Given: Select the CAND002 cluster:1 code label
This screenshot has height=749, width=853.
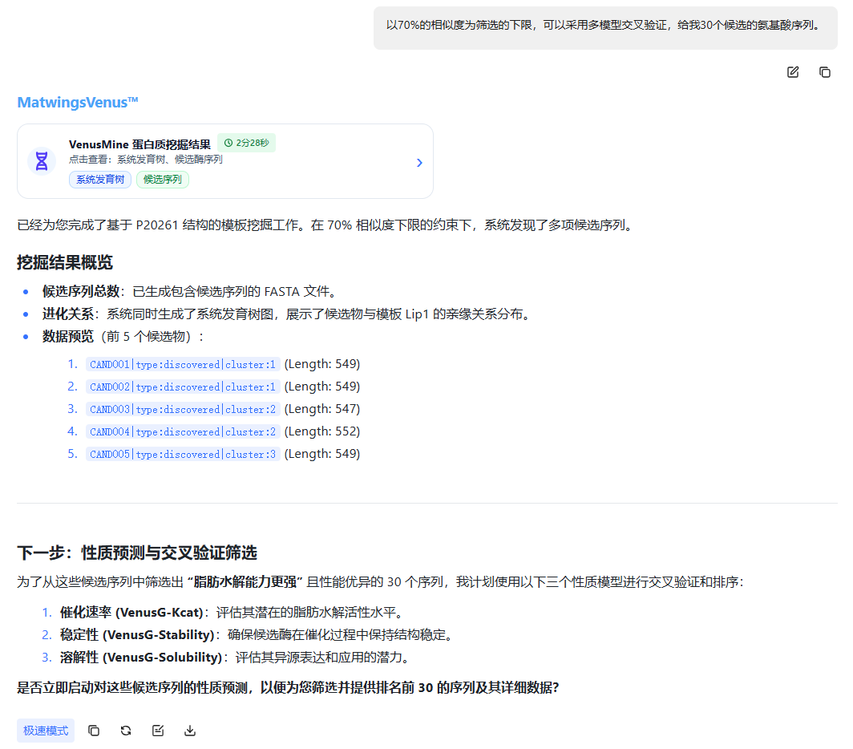Looking at the screenshot, I should point(183,387).
